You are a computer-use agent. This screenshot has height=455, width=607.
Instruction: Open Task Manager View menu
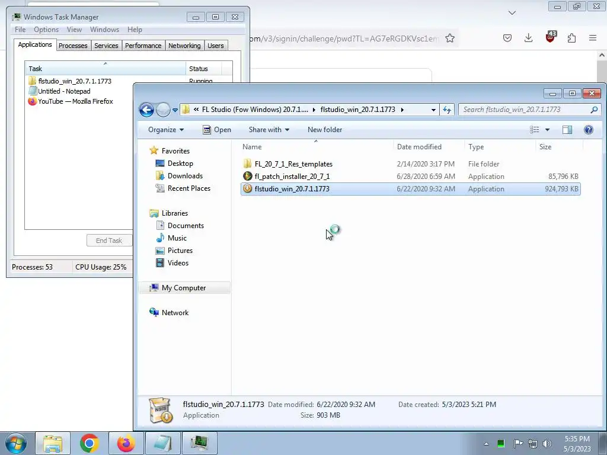pos(74,30)
